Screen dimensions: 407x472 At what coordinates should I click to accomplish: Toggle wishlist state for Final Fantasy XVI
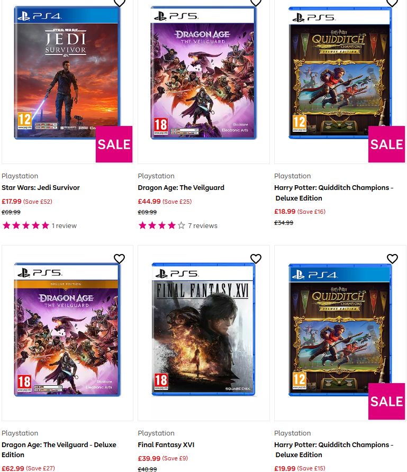click(256, 259)
